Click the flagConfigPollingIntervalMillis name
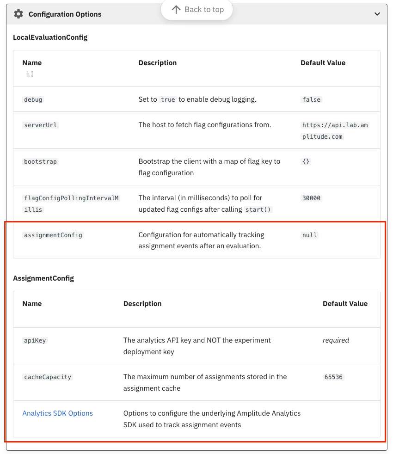Image resolution: width=393 pixels, height=454 pixels. (x=71, y=204)
